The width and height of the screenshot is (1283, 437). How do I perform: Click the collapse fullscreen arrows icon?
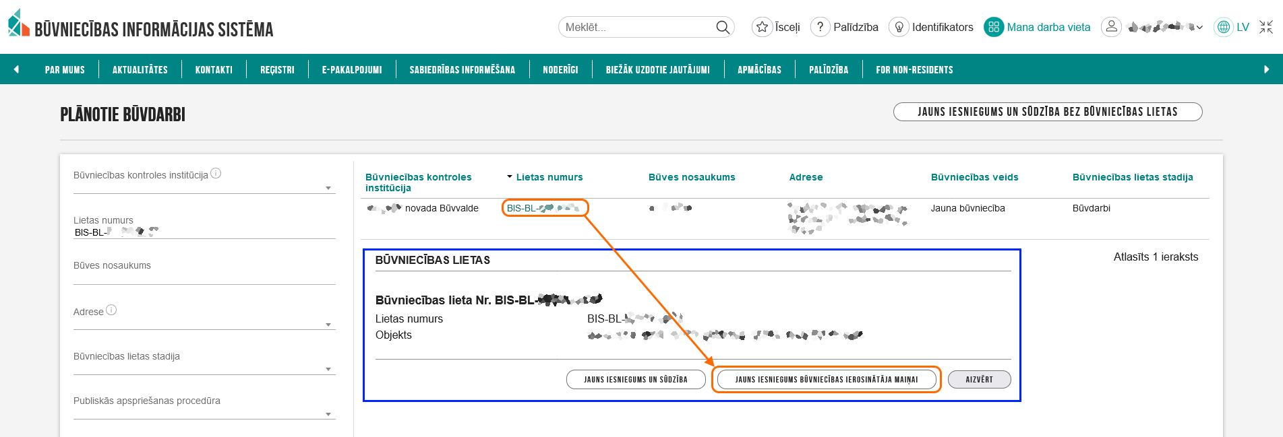click(x=1266, y=27)
